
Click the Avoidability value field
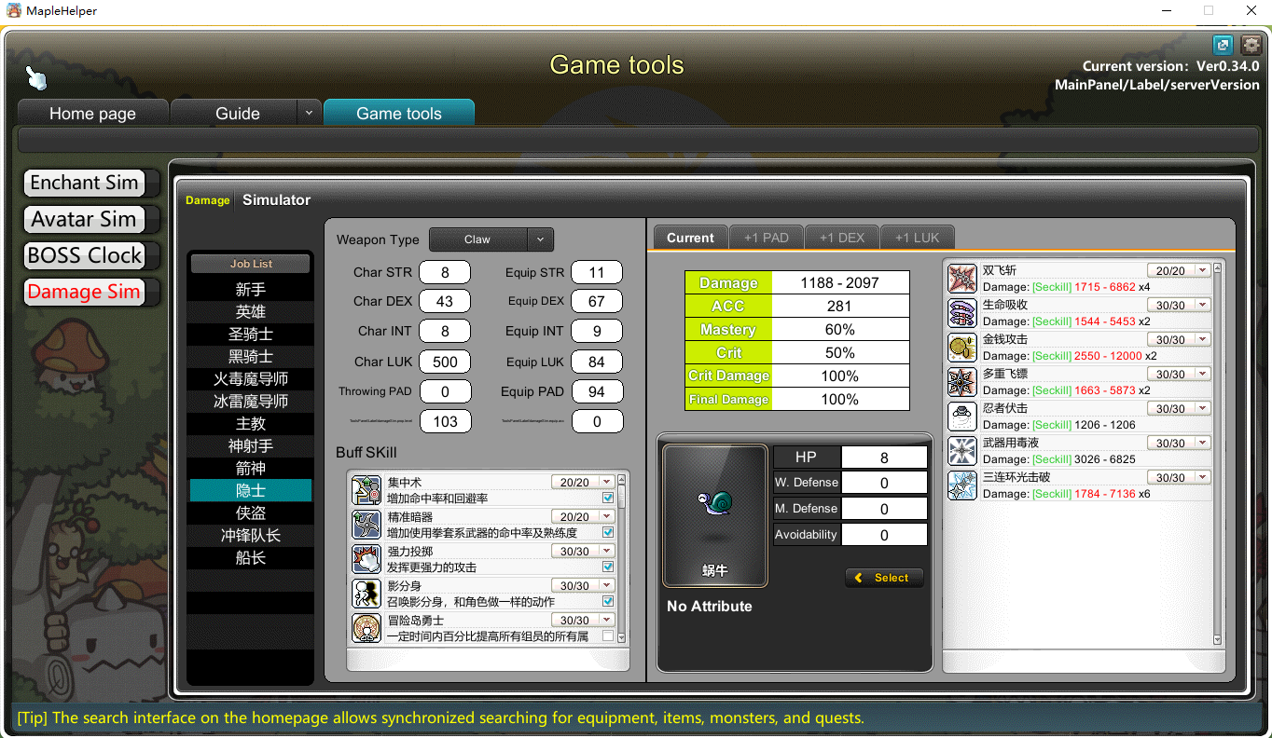click(x=884, y=535)
